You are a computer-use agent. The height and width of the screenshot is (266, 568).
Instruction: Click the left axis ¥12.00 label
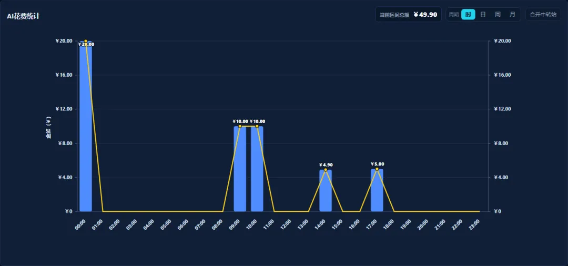64,109
